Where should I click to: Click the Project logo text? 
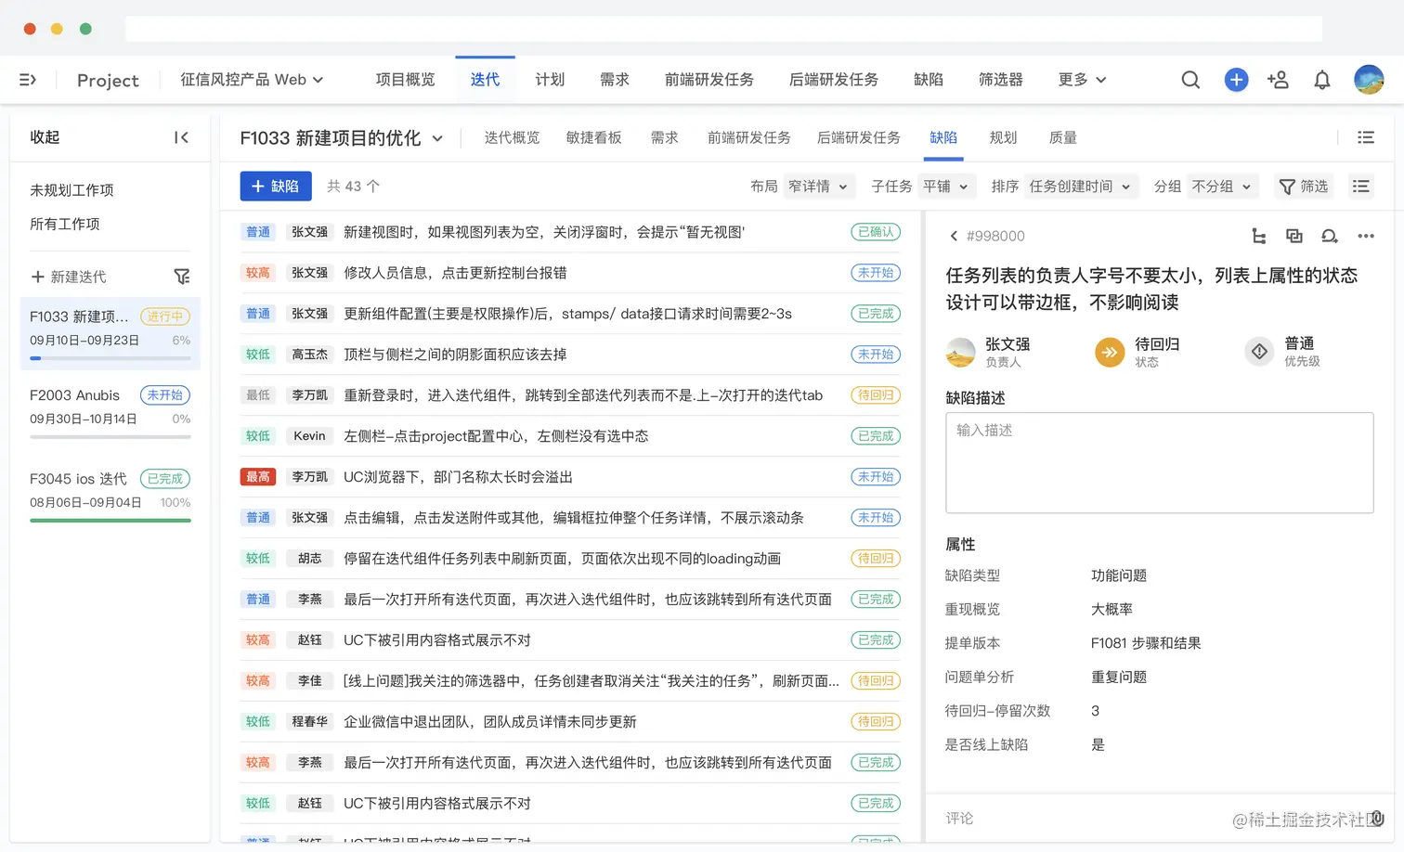click(108, 81)
